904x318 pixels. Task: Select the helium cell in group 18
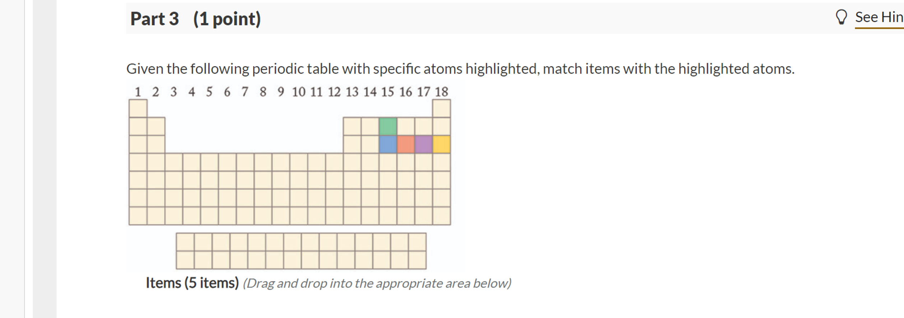pos(442,108)
